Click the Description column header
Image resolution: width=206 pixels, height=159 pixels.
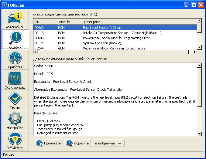pos(140,22)
